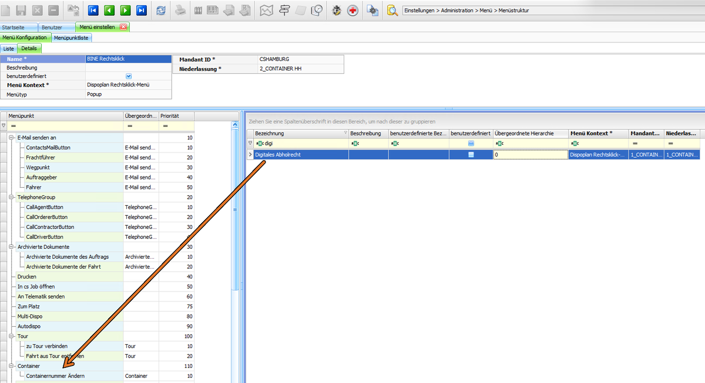Viewport: 705px width, 383px height.
Task: Click the Übergeordnete Hierarchie cell with 0
Action: (x=531, y=154)
